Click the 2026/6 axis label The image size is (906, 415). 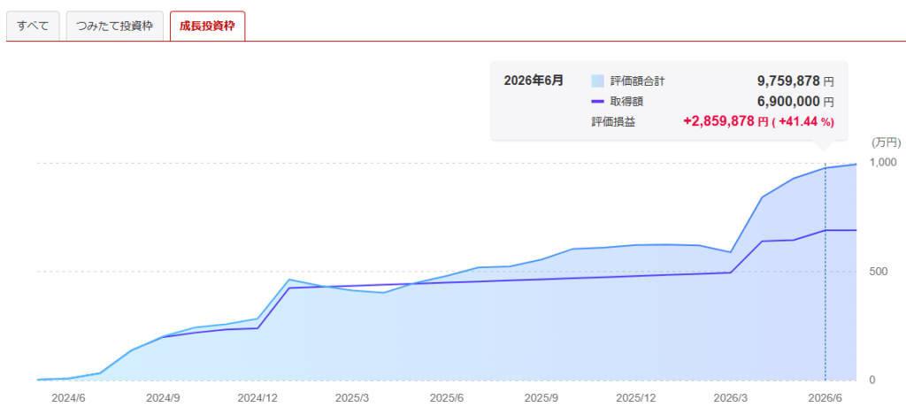[825, 399]
